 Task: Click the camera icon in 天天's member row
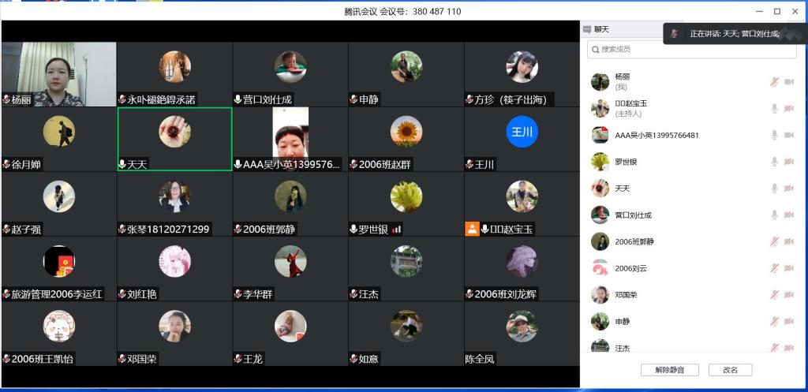pos(788,189)
